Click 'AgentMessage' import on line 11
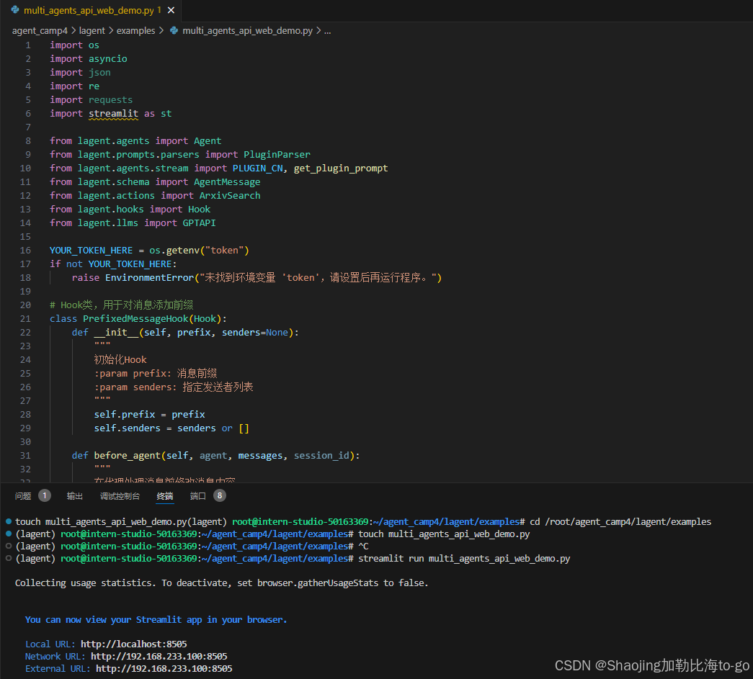Viewport: 753px width, 679px height. pyautogui.click(x=227, y=182)
